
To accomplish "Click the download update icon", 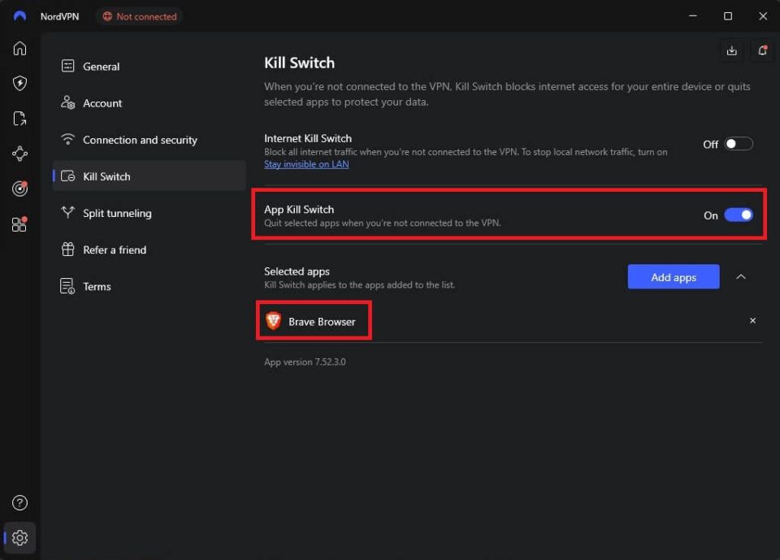I will click(732, 50).
